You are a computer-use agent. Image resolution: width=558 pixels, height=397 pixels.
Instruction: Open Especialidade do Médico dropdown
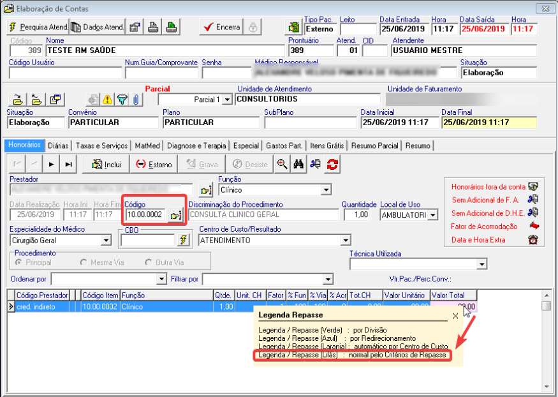click(x=106, y=241)
